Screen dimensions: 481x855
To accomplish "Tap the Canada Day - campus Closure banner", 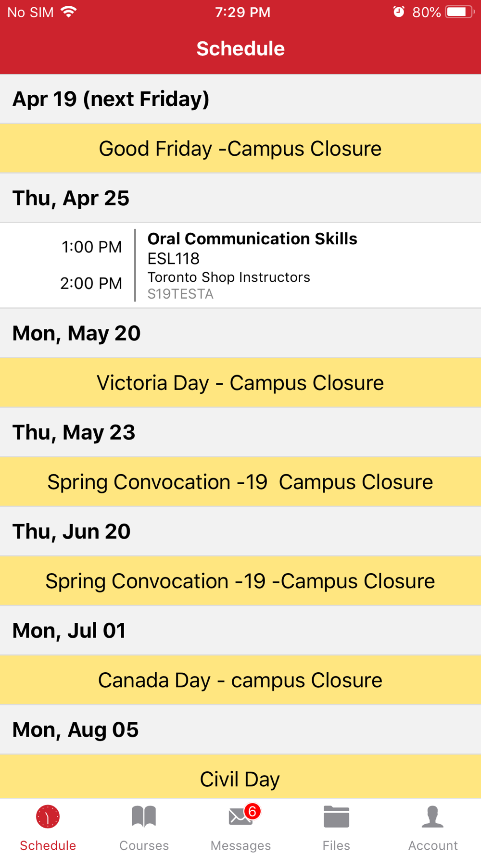I will click(x=240, y=680).
